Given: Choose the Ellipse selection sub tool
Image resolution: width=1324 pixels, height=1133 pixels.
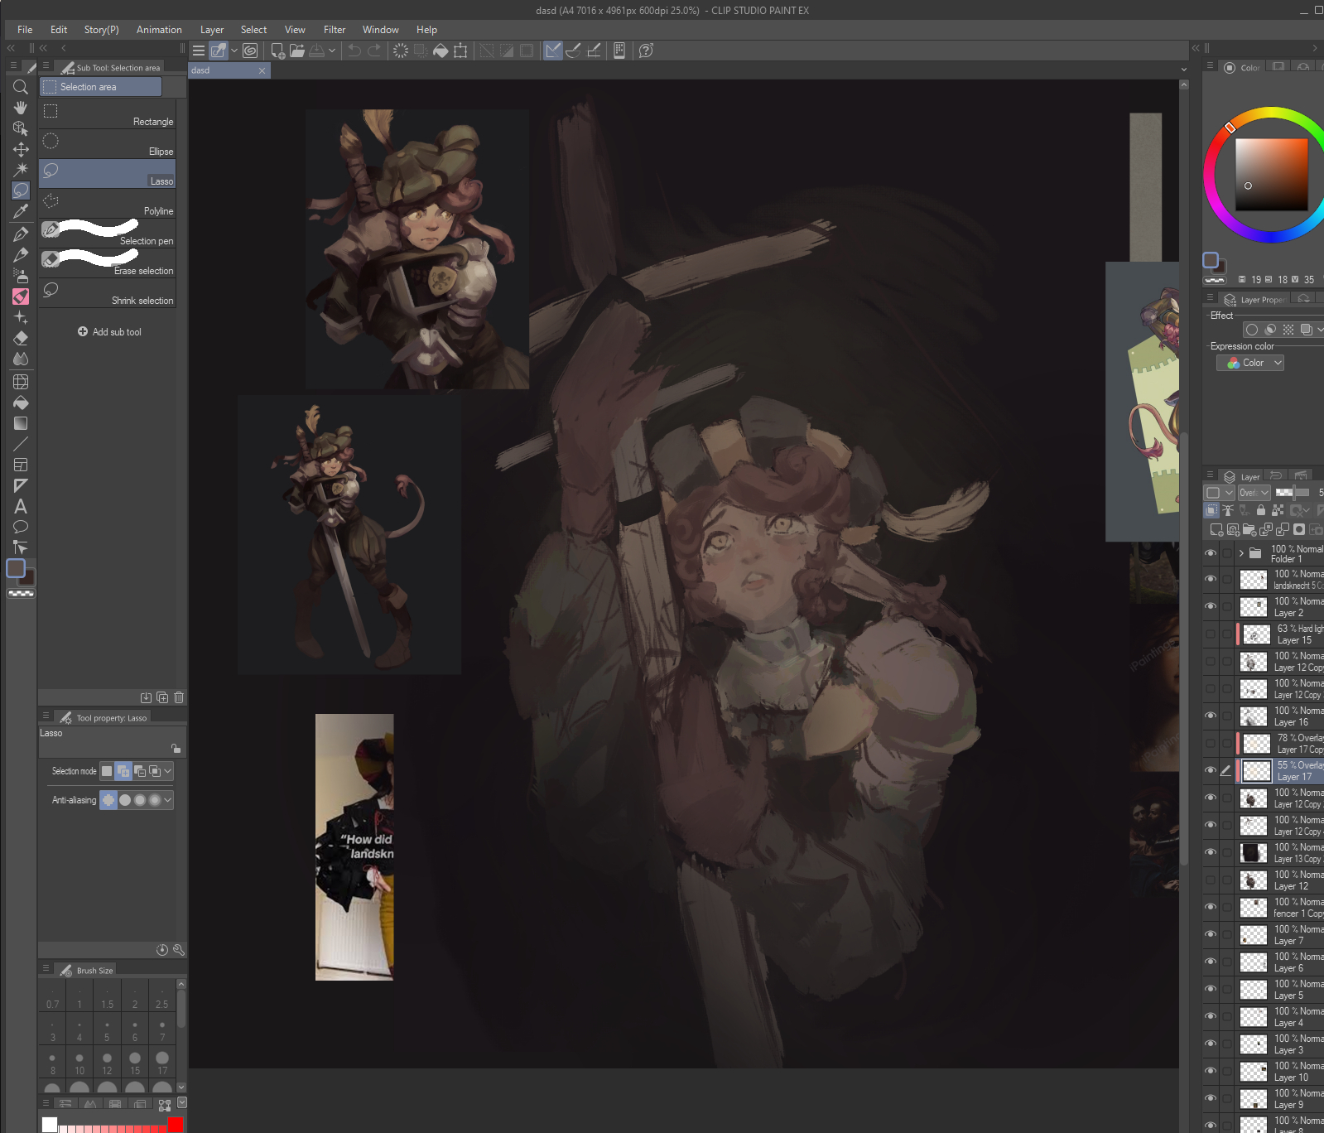Looking at the screenshot, I should (x=108, y=144).
